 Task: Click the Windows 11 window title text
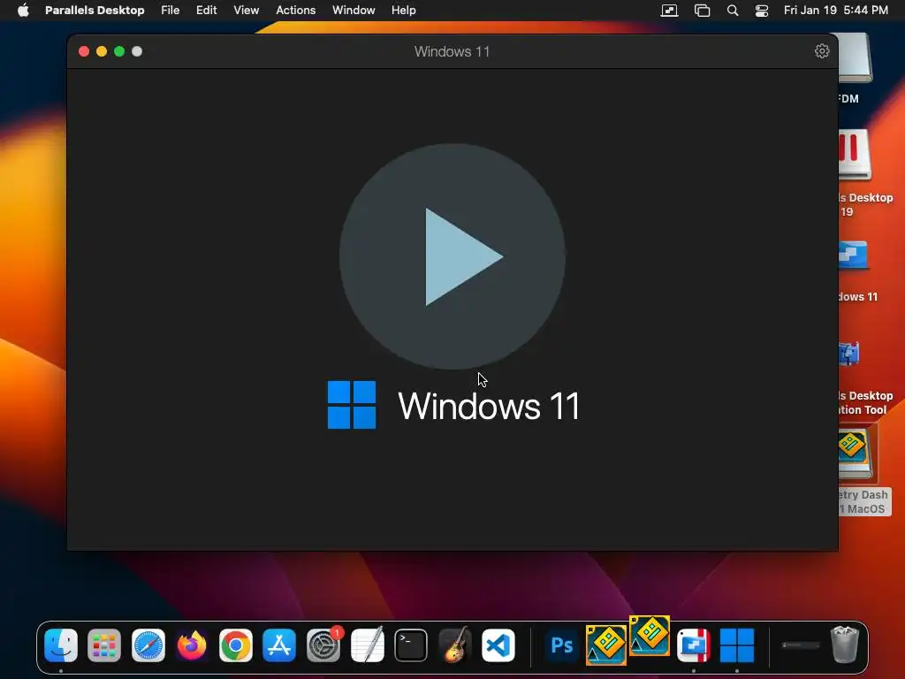452,51
